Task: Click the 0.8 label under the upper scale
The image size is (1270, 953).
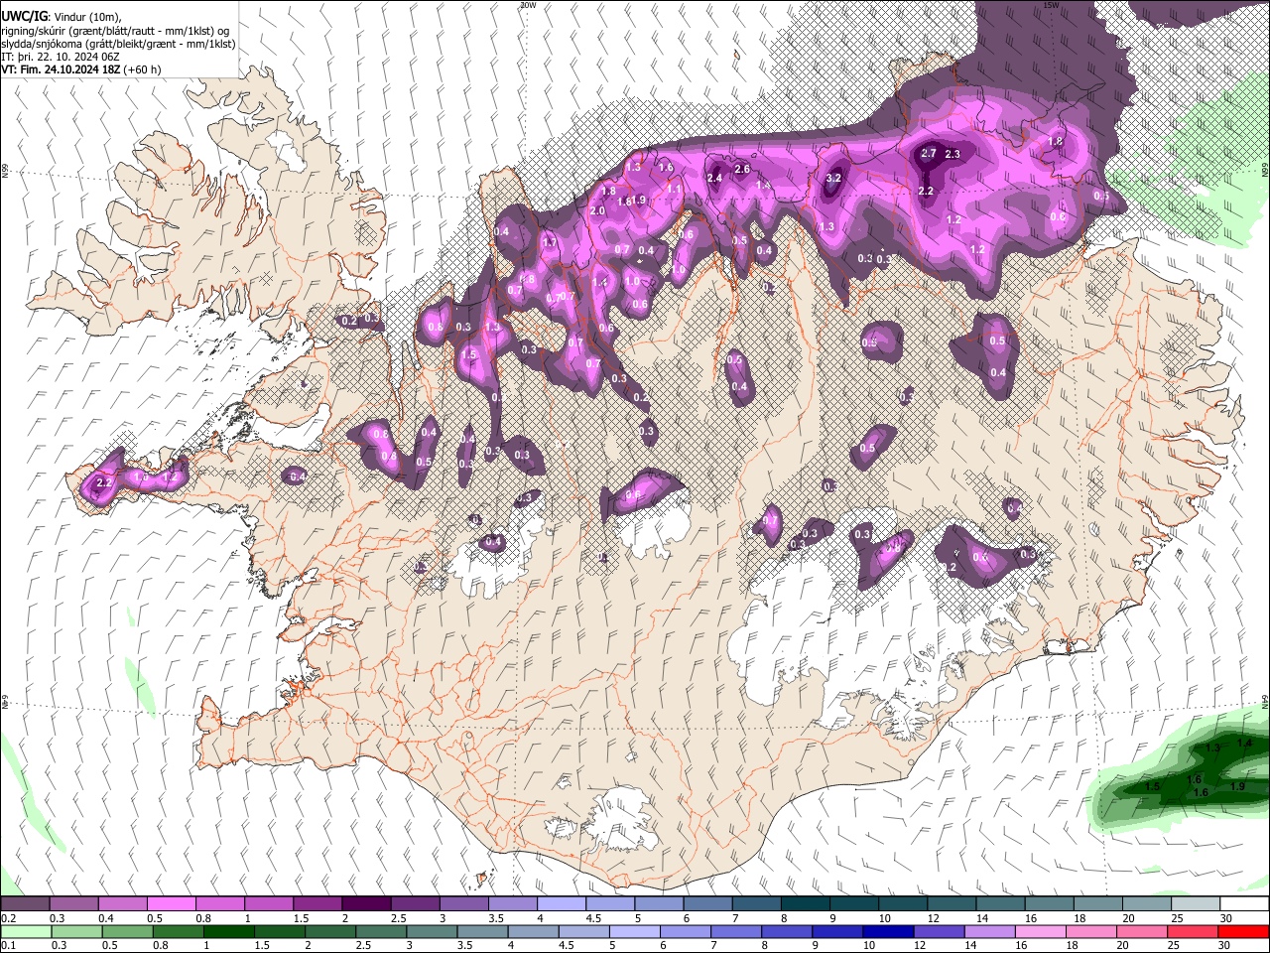Action: 203,918
